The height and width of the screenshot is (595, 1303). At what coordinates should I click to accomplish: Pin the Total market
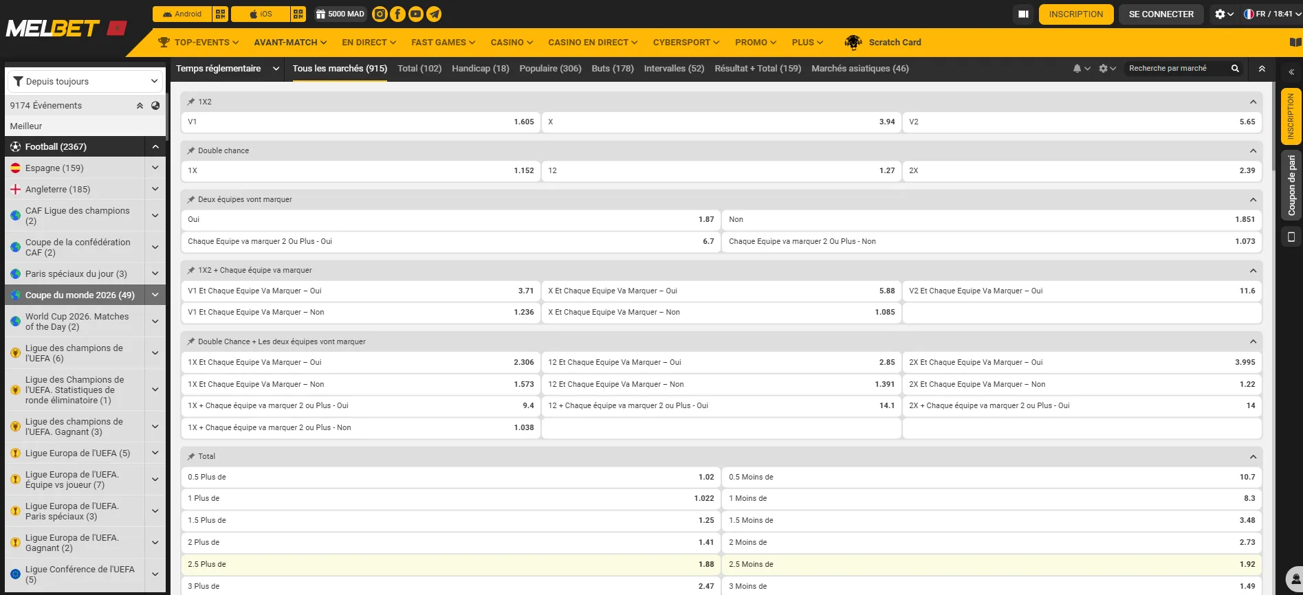pos(191,456)
